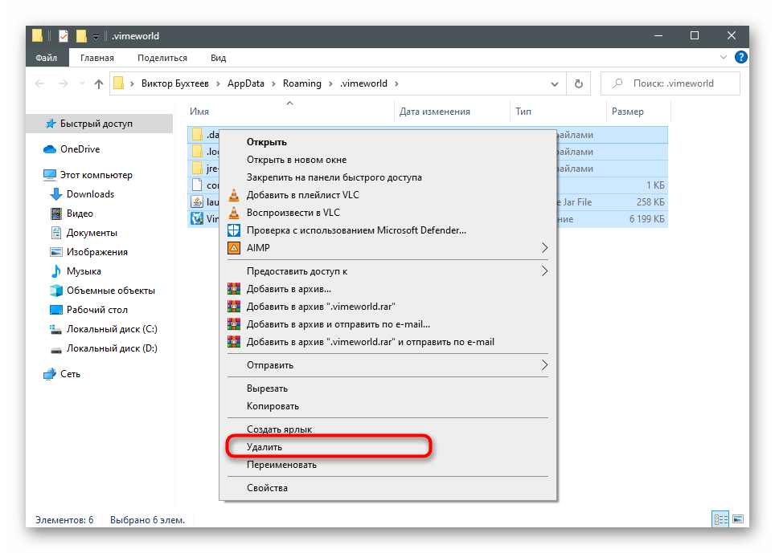This screenshot has height=553, width=775.
Task: Click Roaming in breadcrumb path
Action: pos(302,83)
